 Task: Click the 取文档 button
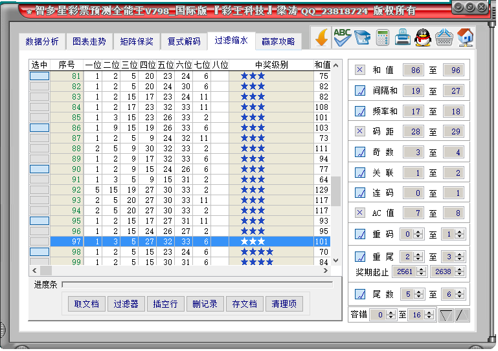point(86,304)
